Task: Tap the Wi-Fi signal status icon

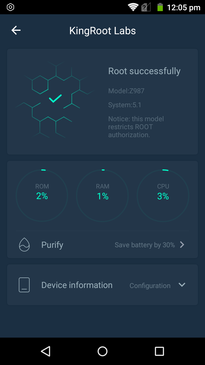Action: click(133, 7)
